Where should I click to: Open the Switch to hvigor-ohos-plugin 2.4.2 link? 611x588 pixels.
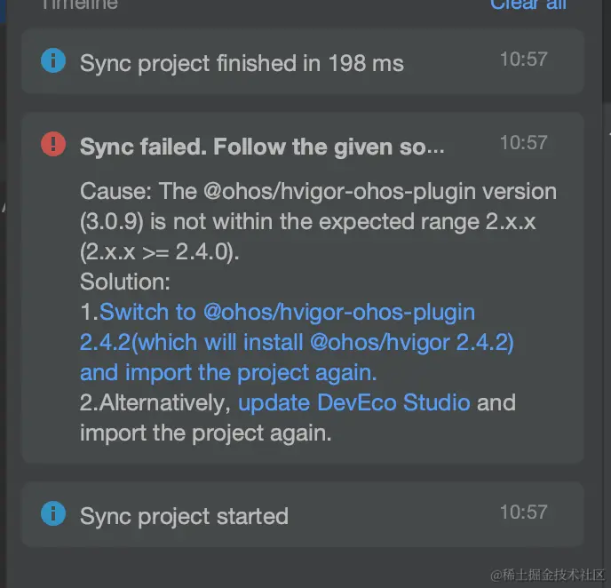tap(287, 313)
